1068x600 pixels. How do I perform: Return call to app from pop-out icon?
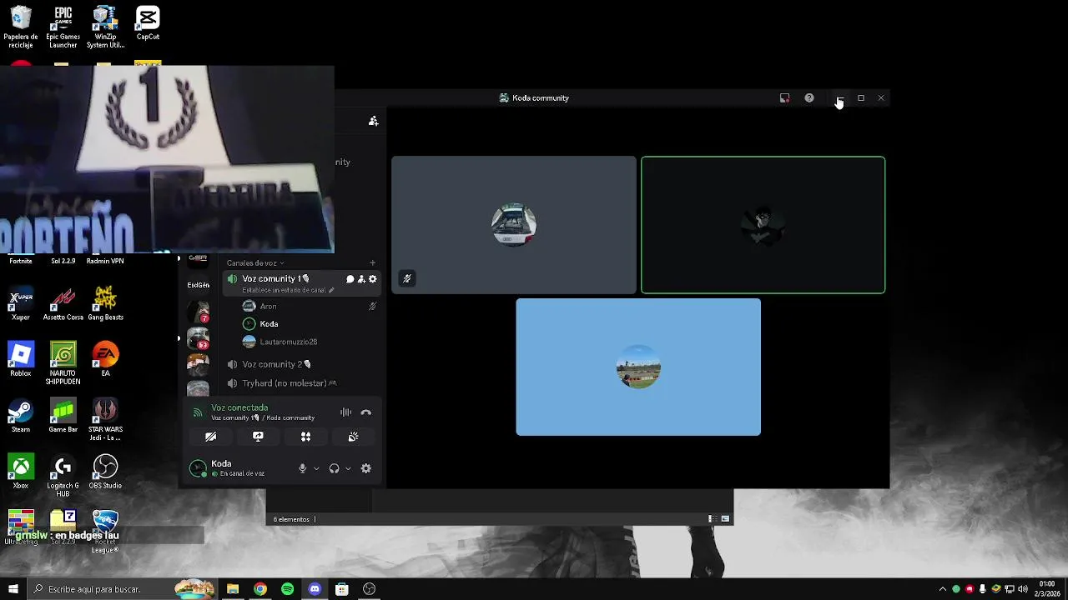click(x=784, y=98)
